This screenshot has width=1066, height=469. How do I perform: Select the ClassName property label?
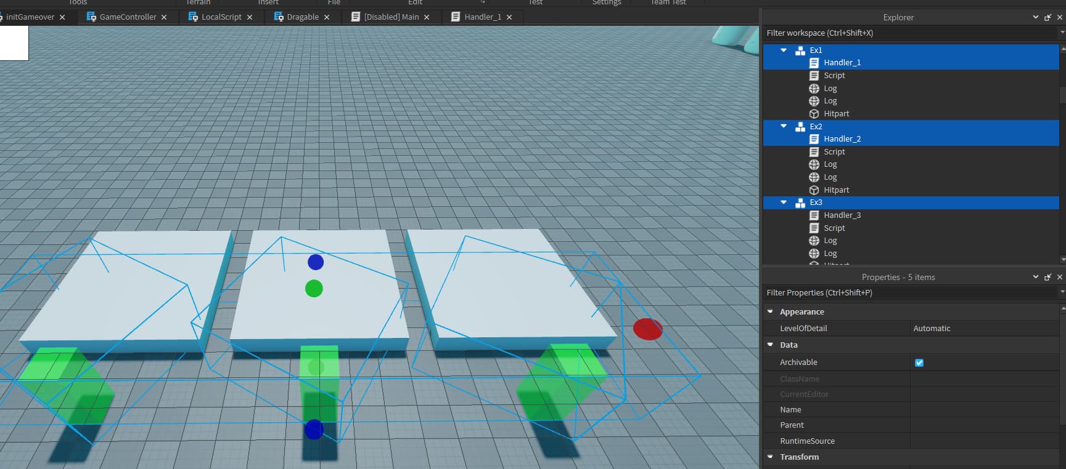800,379
